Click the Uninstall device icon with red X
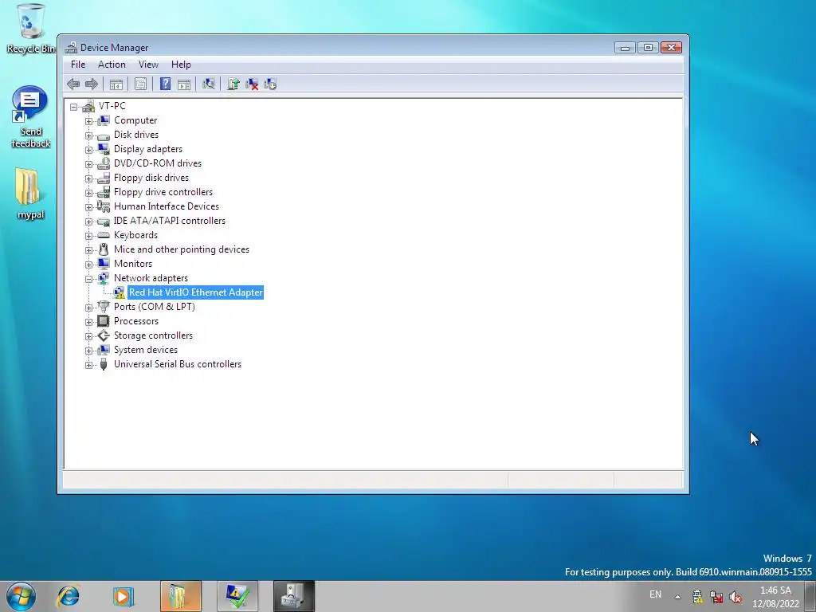Screen dimensions: 816x612 point(252,84)
